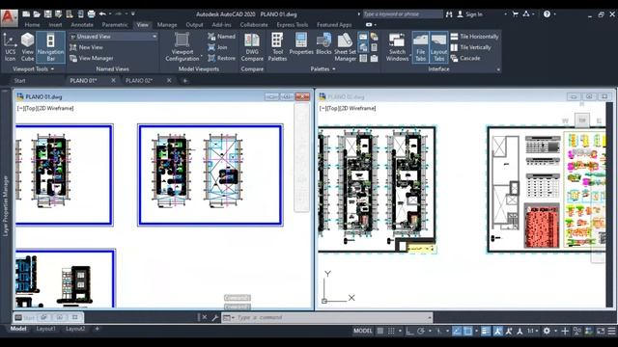This screenshot has height=347, width=618.
Task: Toggle snap mode in status bar
Action: point(391,331)
